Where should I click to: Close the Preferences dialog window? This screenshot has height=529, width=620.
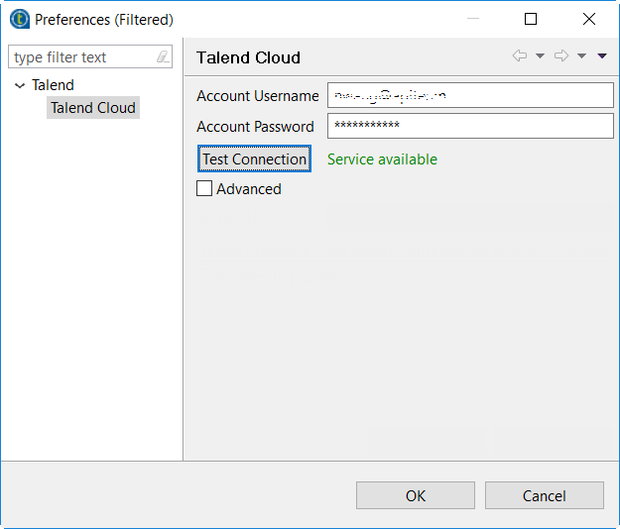click(589, 19)
